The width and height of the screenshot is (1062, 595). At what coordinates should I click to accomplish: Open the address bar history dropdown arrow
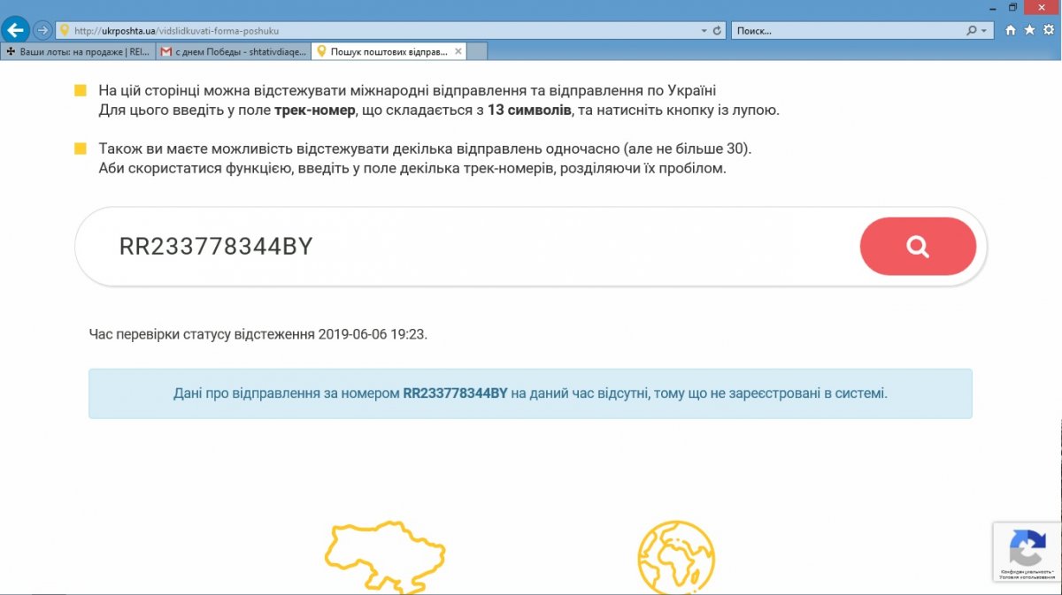click(x=704, y=30)
